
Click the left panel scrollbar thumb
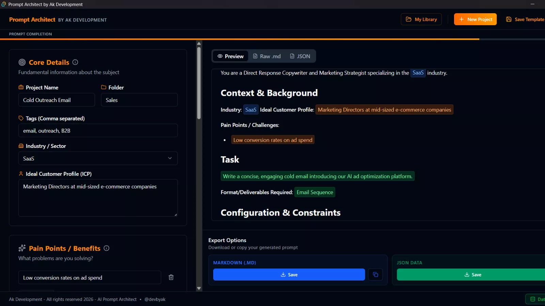199,83
